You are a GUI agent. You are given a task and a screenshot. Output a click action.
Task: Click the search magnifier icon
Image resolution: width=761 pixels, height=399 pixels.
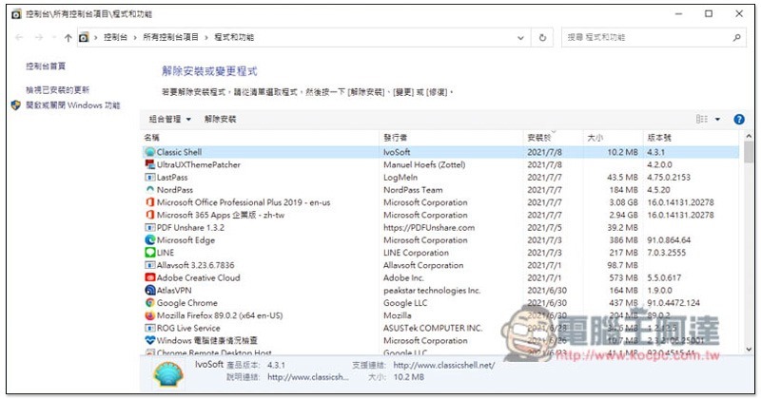(736, 37)
